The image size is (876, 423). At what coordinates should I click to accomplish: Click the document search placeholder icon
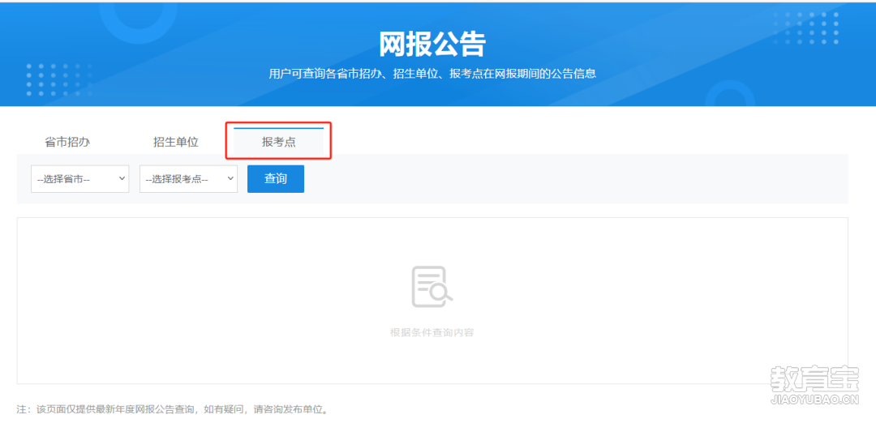[x=432, y=286]
